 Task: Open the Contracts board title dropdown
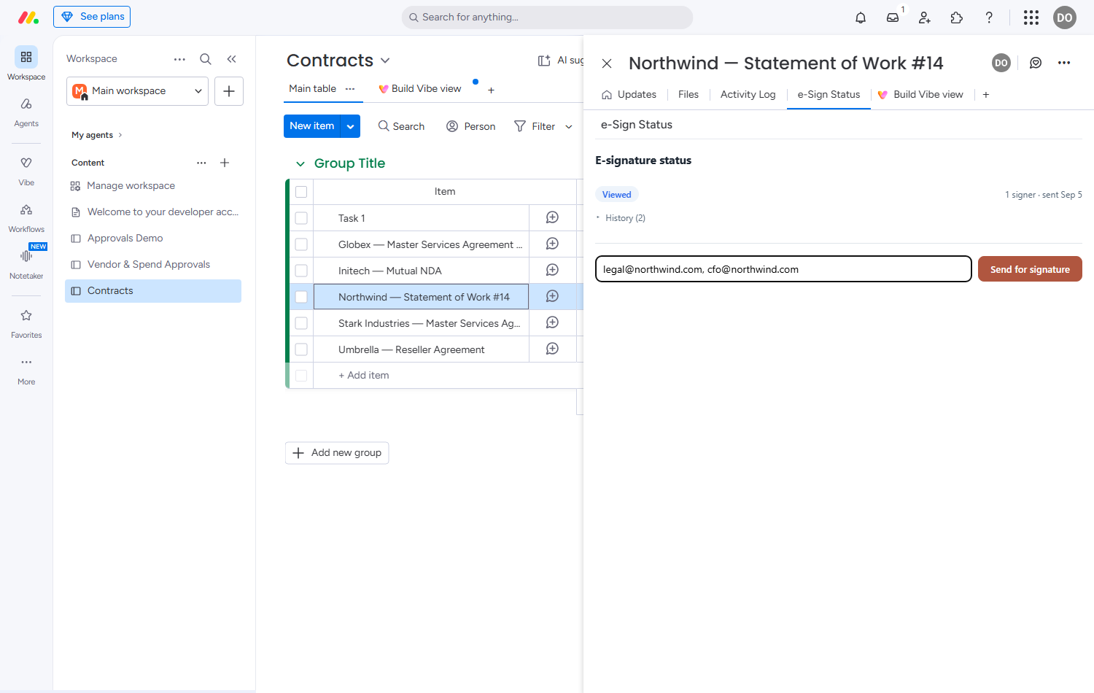(x=385, y=61)
